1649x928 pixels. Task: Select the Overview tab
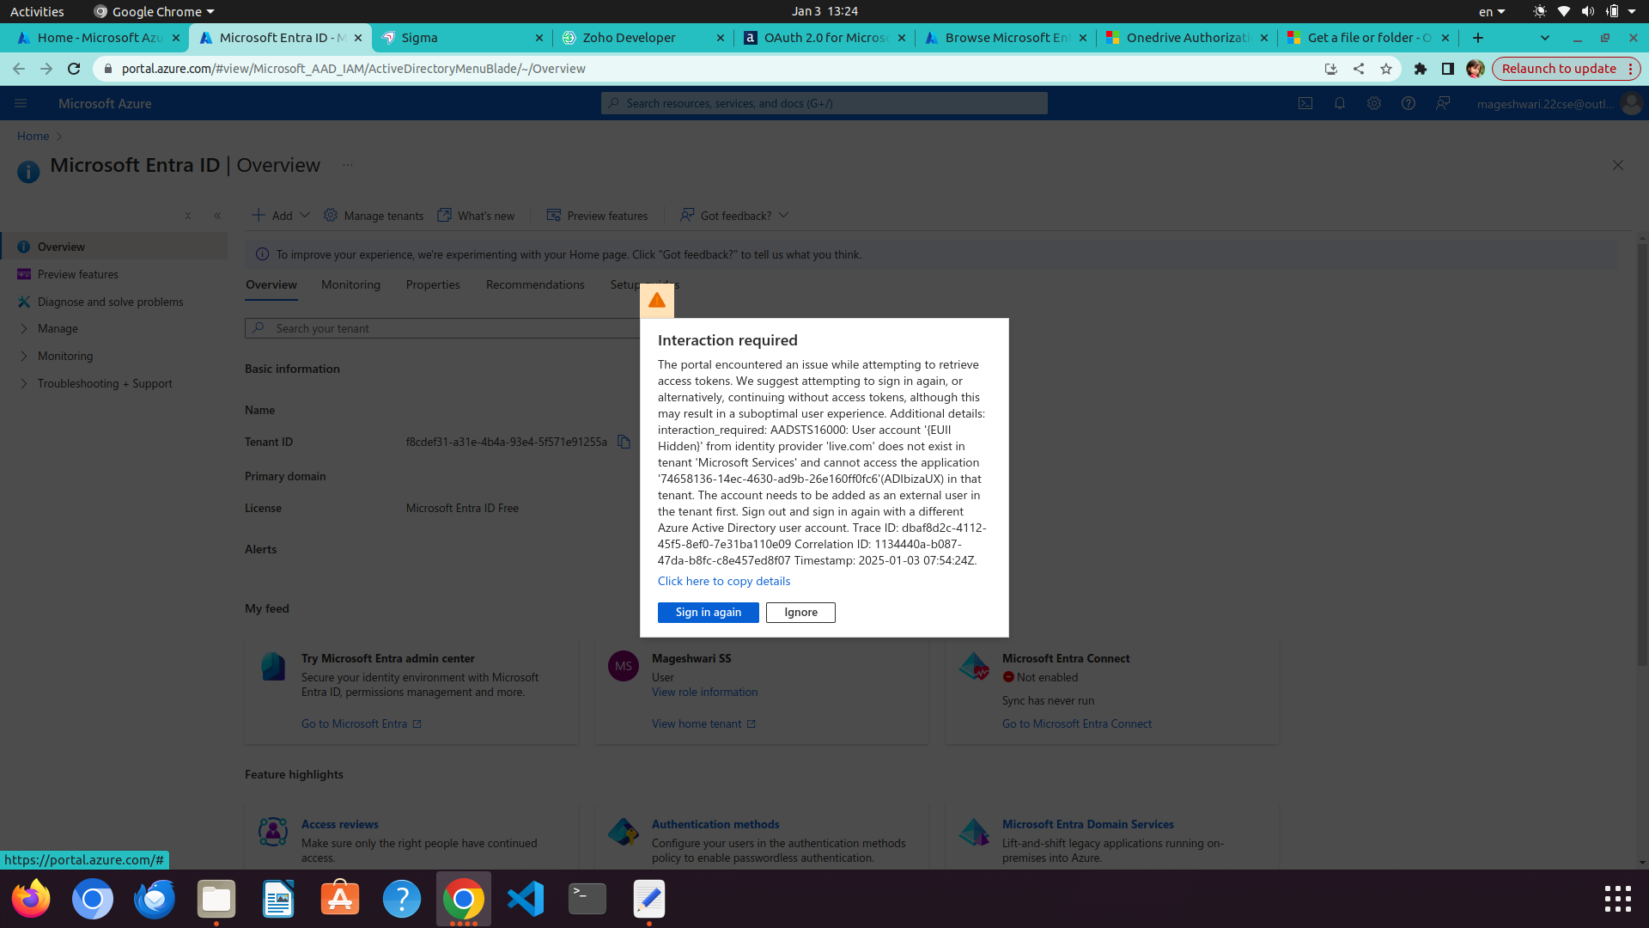pyautogui.click(x=271, y=284)
